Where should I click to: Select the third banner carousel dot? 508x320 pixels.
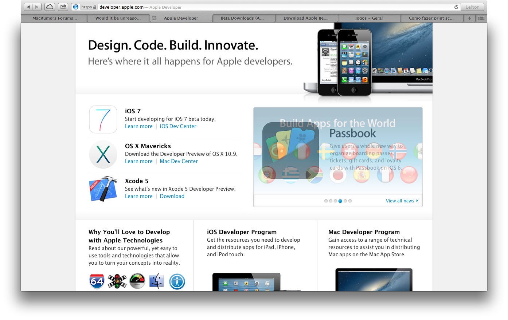(335, 201)
